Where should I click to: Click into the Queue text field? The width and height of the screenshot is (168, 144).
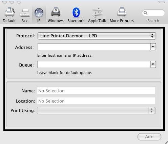click(x=94, y=64)
